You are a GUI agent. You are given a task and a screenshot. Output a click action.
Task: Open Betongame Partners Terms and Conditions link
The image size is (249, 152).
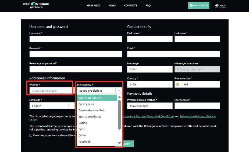148,116
